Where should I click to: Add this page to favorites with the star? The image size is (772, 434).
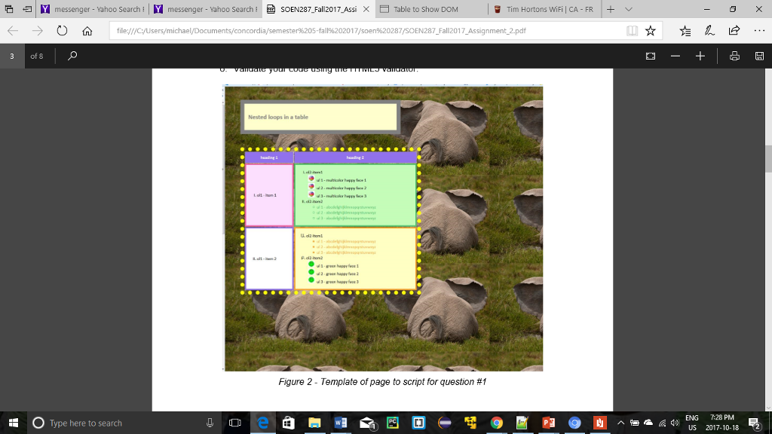coord(651,30)
